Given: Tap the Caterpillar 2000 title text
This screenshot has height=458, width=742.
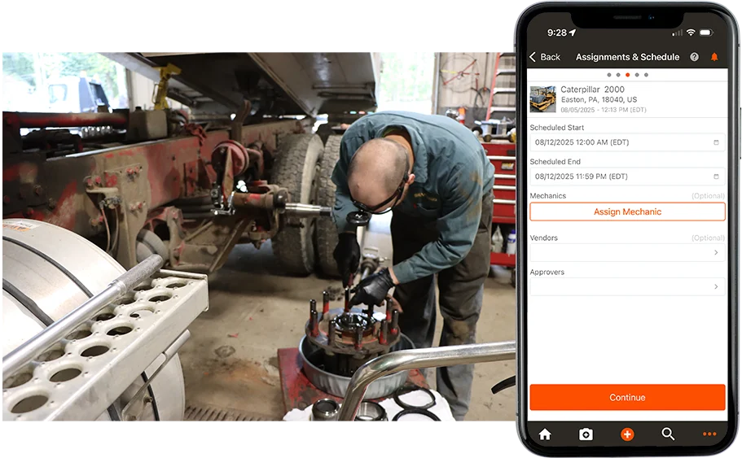Looking at the screenshot, I should click(x=592, y=89).
